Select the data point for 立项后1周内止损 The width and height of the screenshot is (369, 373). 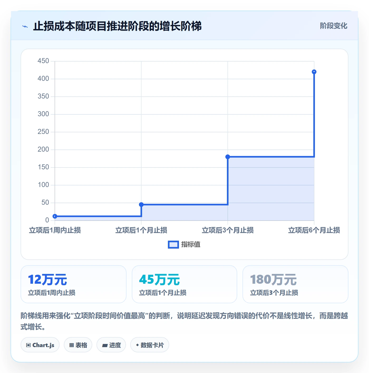[x=55, y=216]
